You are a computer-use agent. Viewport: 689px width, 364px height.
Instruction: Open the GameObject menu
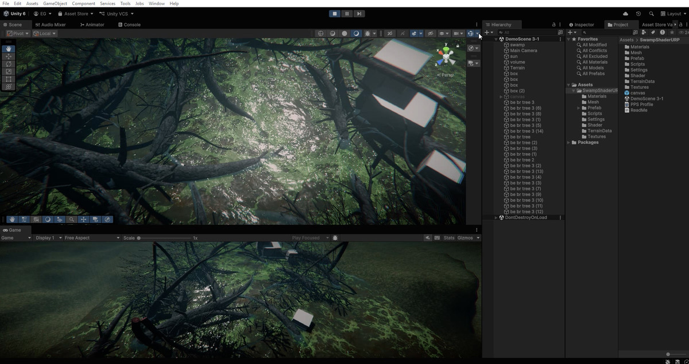click(x=55, y=3)
